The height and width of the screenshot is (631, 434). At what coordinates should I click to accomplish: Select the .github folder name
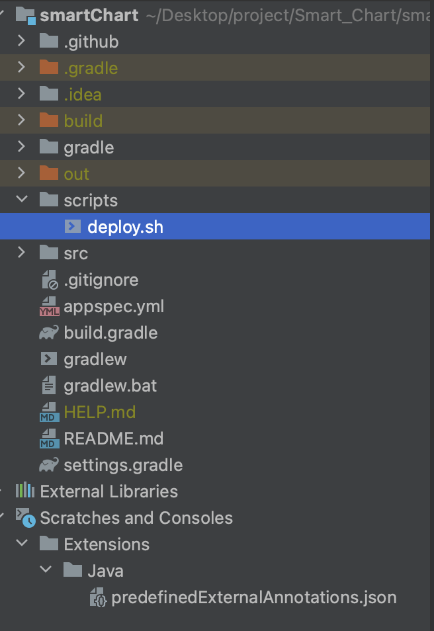(91, 42)
